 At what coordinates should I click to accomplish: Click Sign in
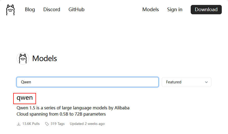[x=175, y=10]
